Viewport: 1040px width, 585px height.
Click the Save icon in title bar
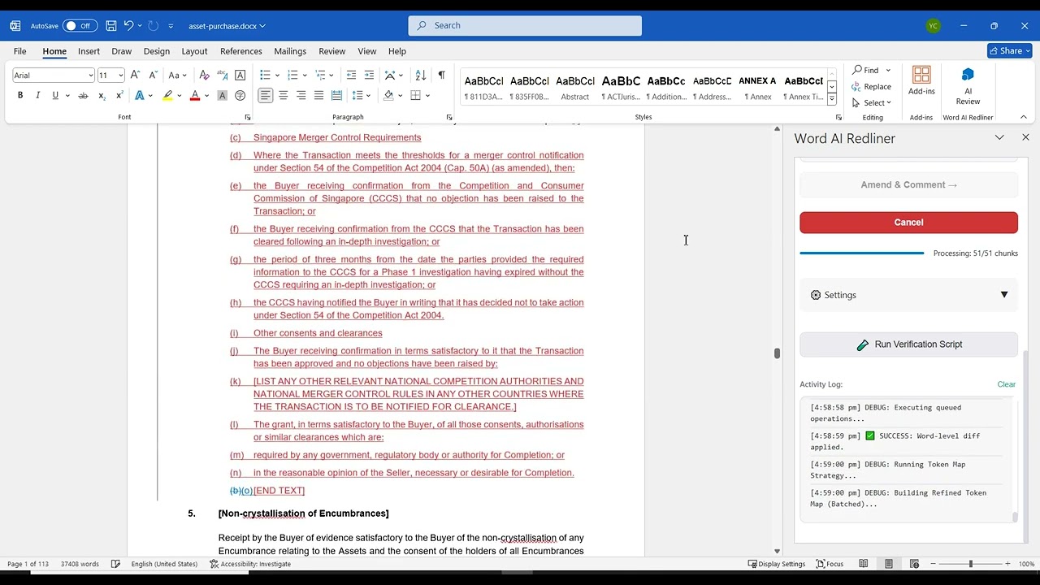point(111,26)
